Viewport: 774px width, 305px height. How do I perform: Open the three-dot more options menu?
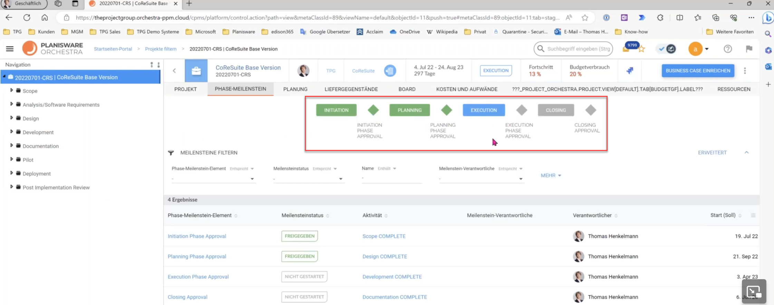click(745, 71)
